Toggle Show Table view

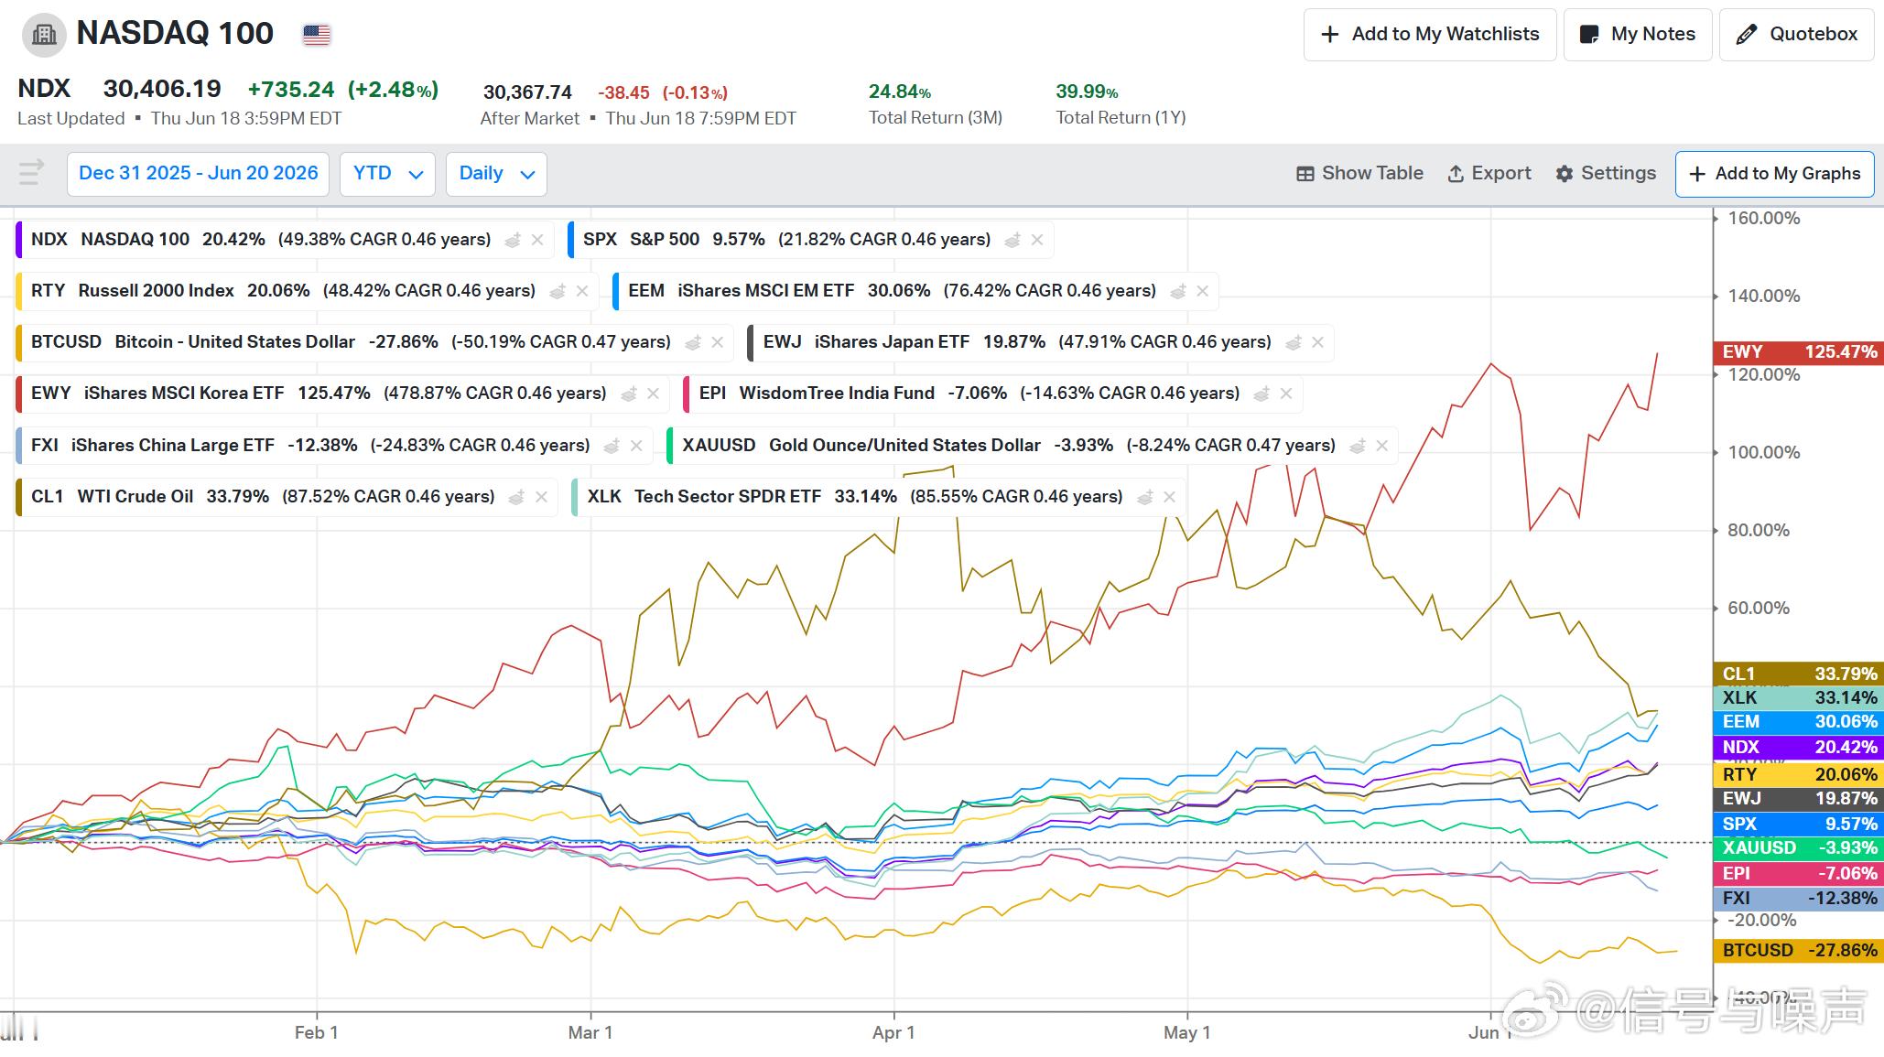[1359, 174]
